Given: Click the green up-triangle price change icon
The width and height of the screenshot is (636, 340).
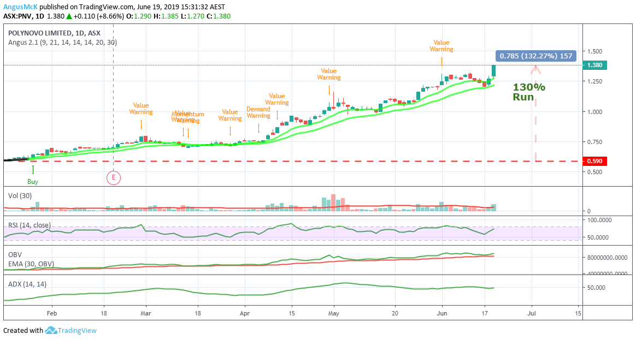Looking at the screenshot, I should click(69, 16).
